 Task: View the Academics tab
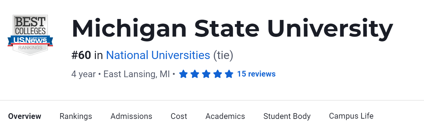pos(225,116)
